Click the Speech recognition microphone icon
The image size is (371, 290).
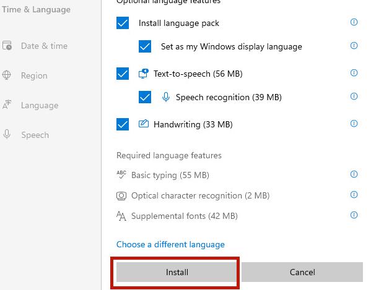click(x=166, y=97)
